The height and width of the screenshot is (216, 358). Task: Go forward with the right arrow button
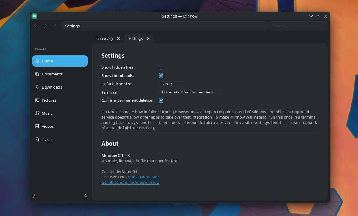(x=45, y=26)
